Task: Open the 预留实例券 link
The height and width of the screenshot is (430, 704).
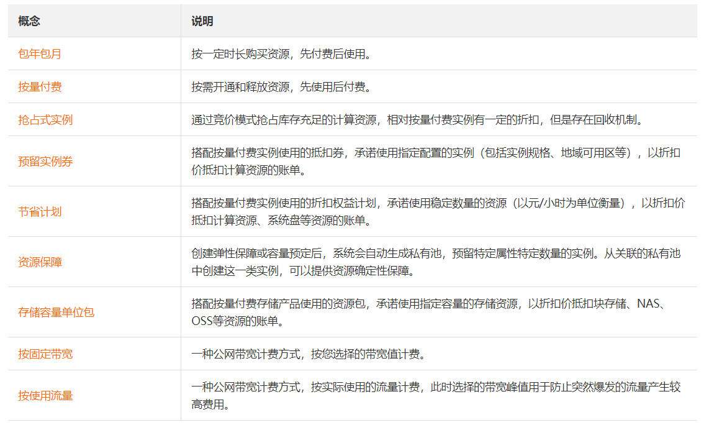Action: (x=45, y=162)
